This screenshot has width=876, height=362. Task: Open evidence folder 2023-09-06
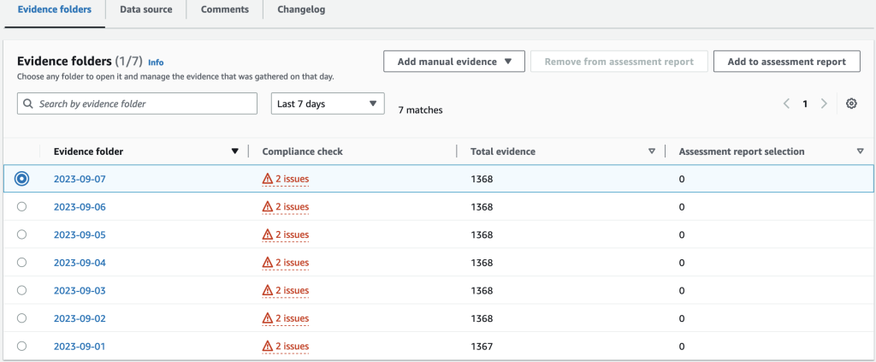coord(80,207)
